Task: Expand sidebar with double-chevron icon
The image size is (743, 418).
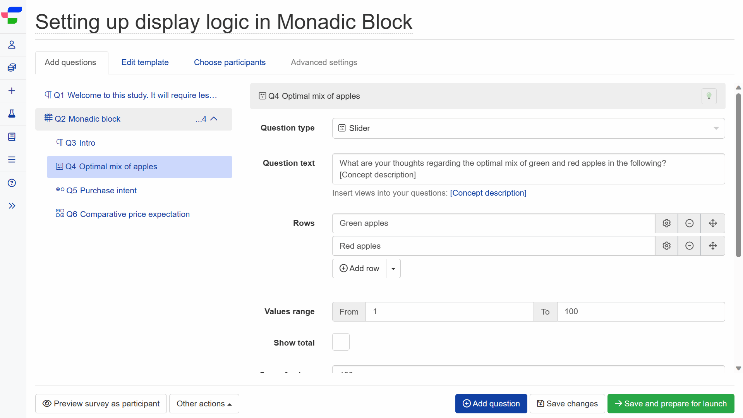Action: coord(12,206)
